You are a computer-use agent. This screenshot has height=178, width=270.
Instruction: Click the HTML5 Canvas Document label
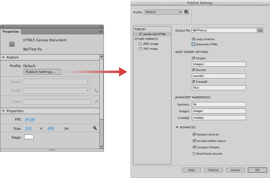(x=45, y=40)
